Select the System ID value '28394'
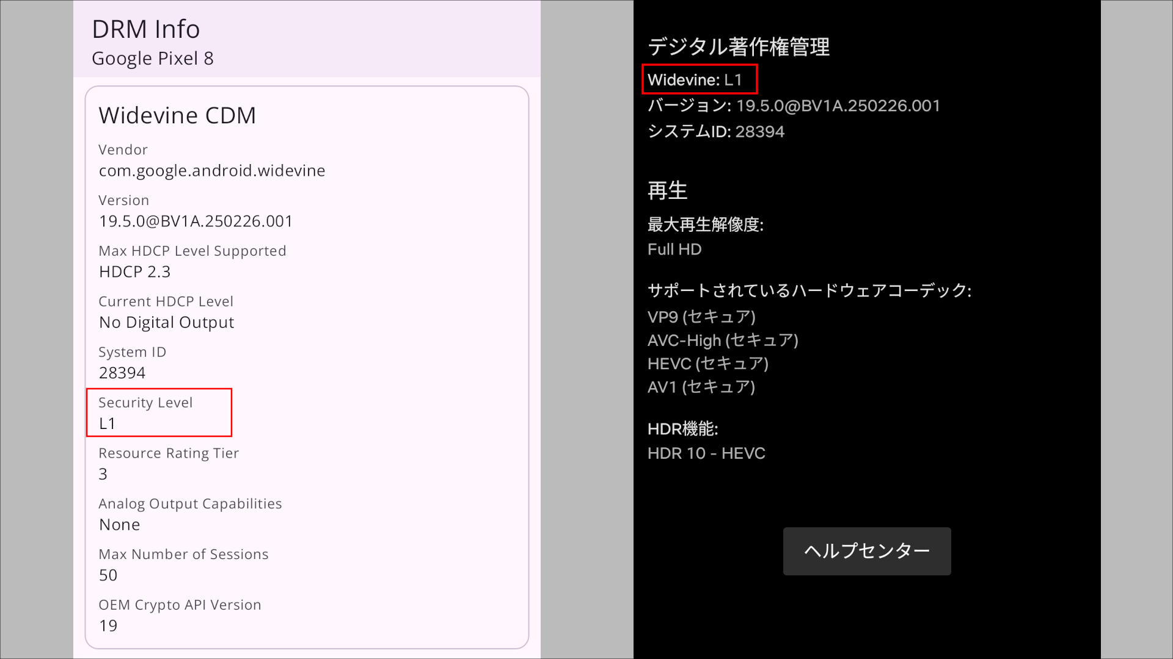The image size is (1173, 659). pos(122,372)
